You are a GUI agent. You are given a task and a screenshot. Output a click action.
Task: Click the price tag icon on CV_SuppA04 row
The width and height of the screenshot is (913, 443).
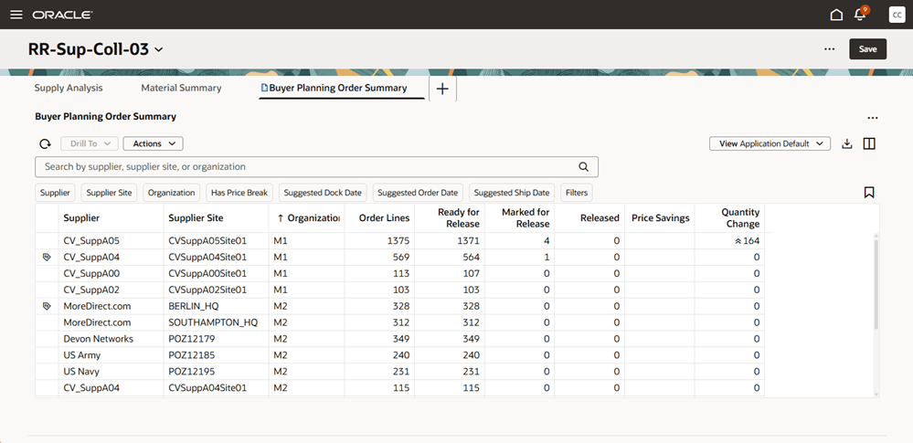[47, 257]
